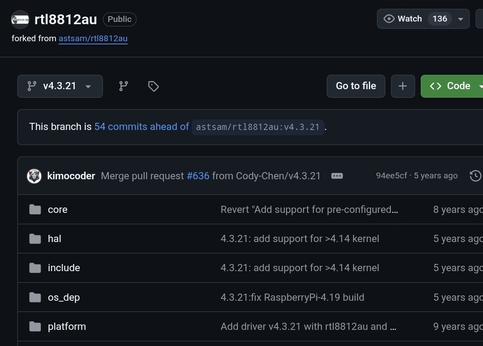Expand the Watch options dropdown arrow
Viewport: 483px width, 346px height.
[x=460, y=19]
